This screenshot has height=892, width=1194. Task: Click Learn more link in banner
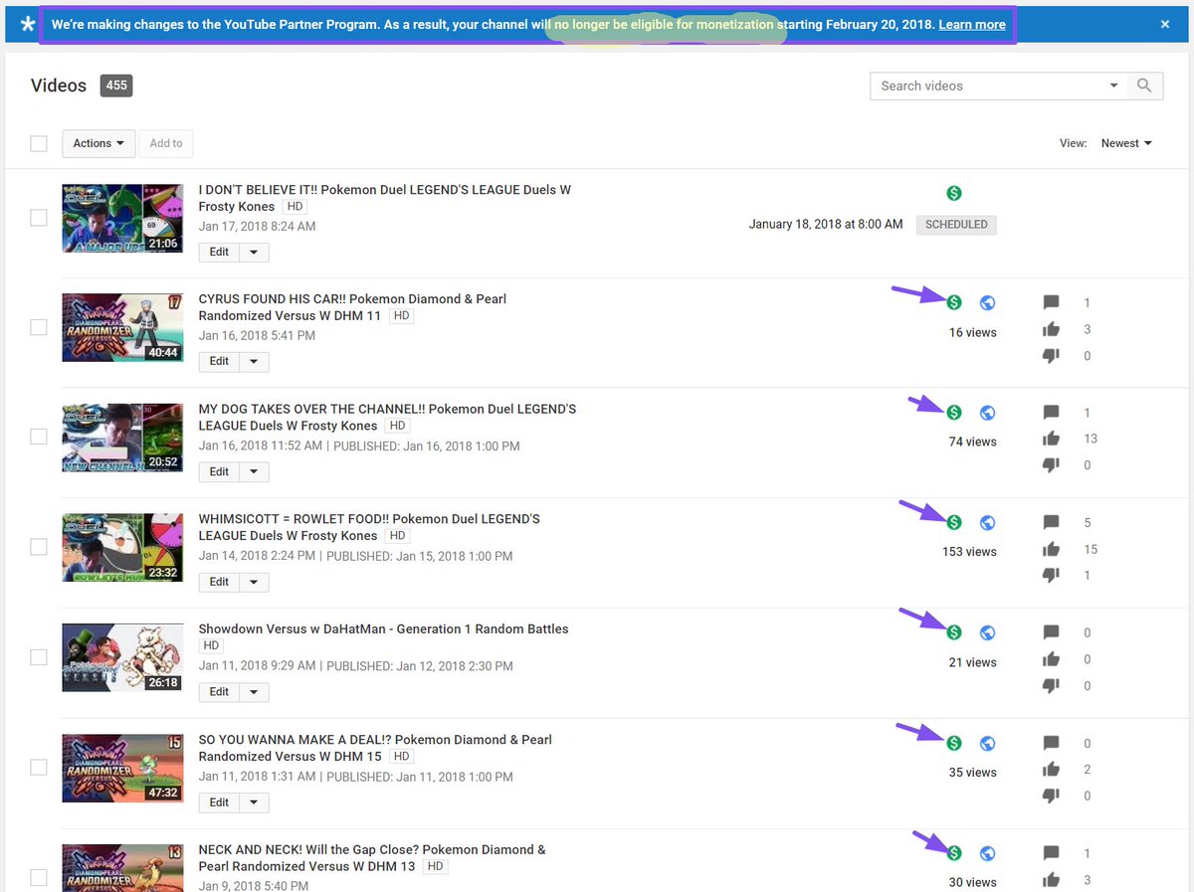[972, 24]
